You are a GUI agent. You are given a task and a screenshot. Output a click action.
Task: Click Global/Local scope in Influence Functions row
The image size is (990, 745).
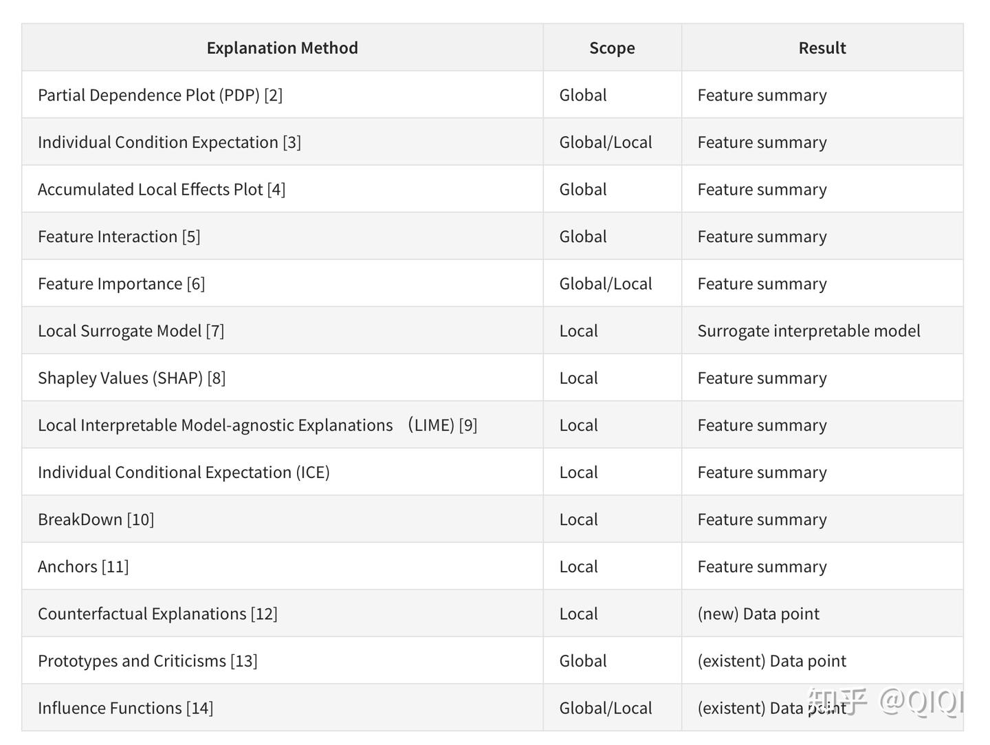[x=605, y=708]
